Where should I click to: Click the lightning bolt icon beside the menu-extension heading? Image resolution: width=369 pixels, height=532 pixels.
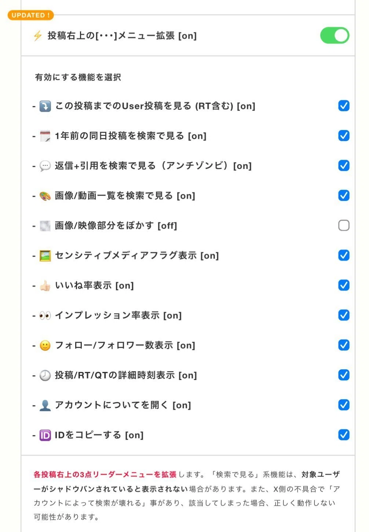coord(38,36)
